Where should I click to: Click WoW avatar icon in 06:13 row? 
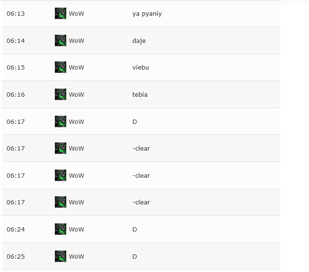point(61,13)
